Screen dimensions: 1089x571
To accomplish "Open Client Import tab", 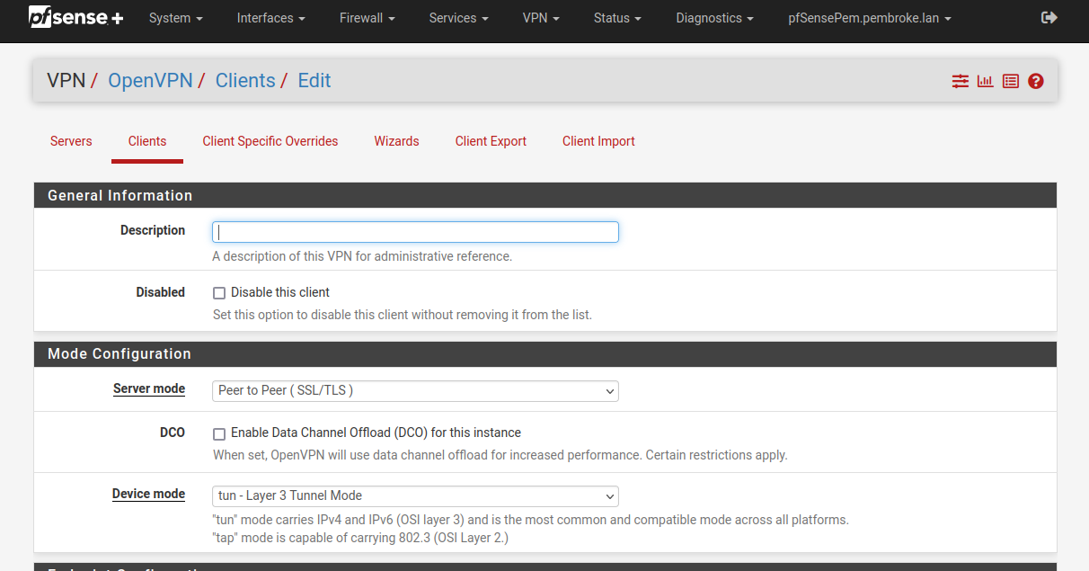I will click(x=598, y=141).
